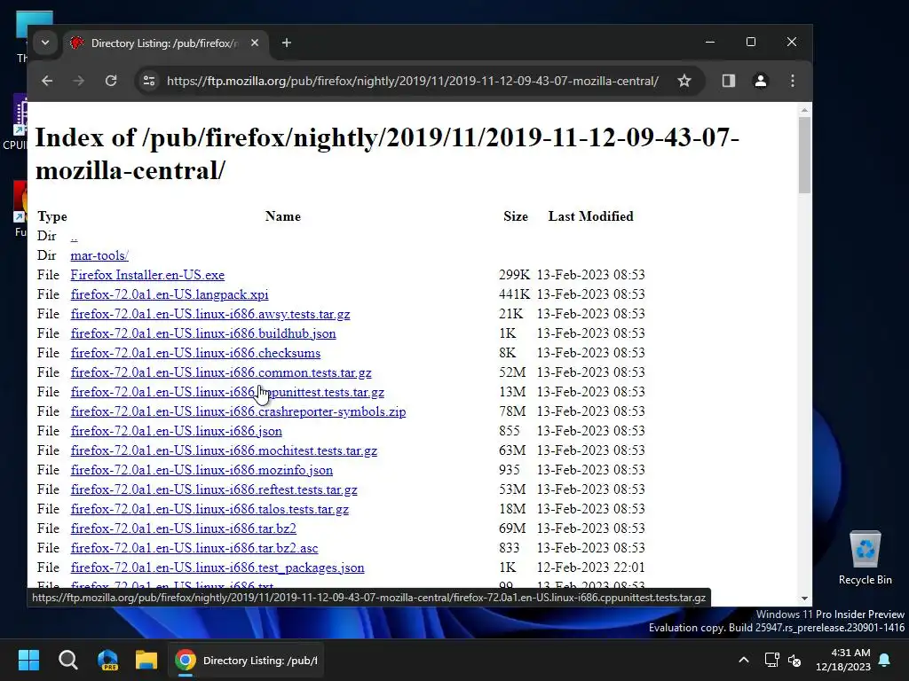This screenshot has height=681, width=909.
Task: Open the Chrome side panel
Action: point(728,81)
